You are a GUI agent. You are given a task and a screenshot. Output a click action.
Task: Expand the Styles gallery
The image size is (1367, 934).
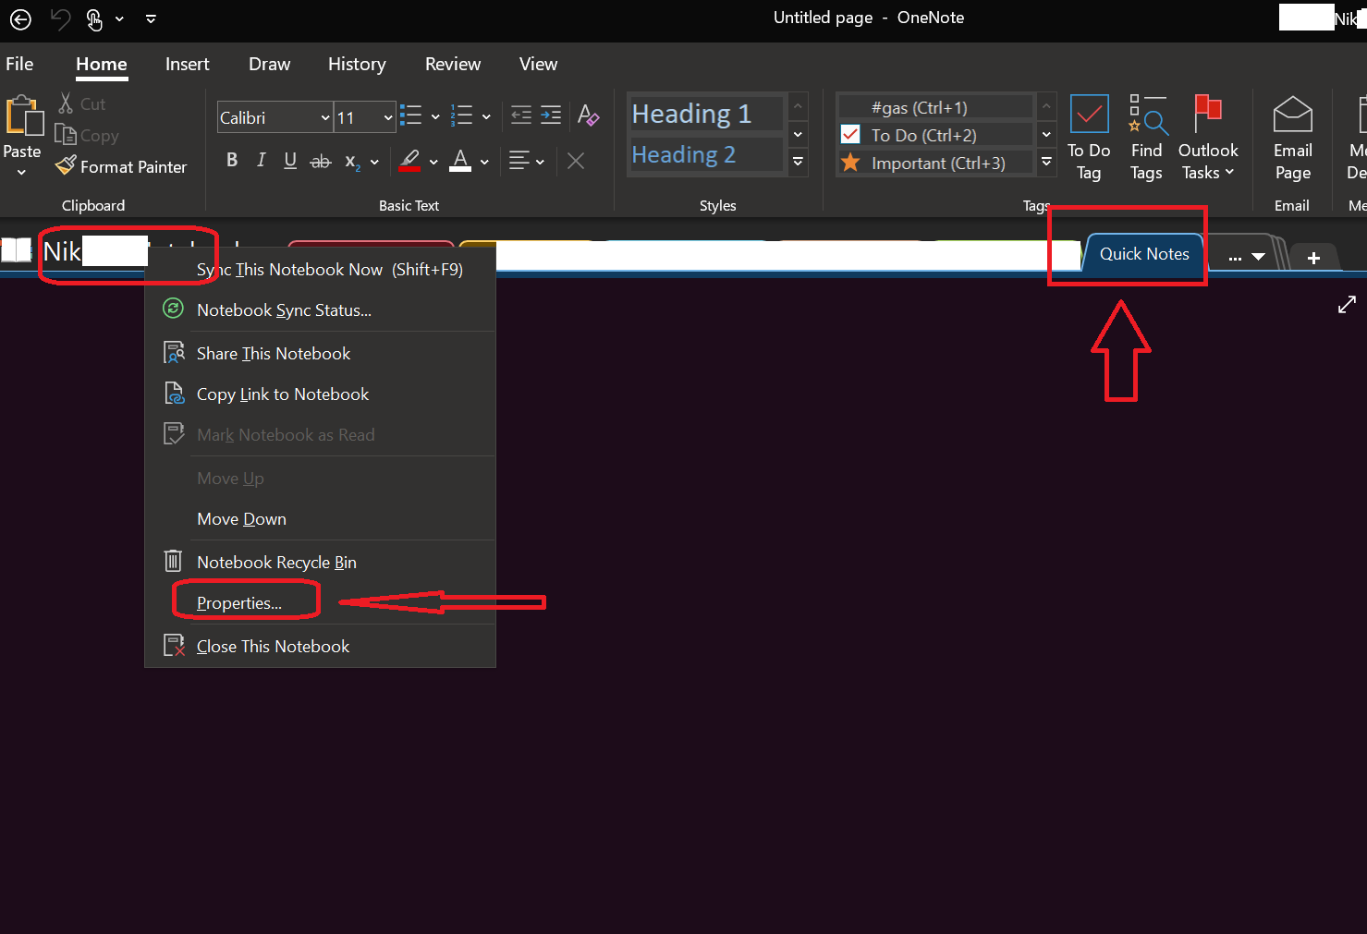[798, 162]
